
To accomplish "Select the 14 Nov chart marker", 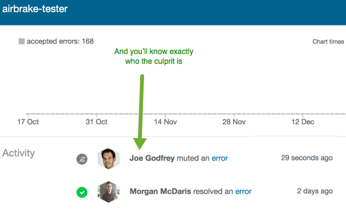I will click(x=165, y=122).
